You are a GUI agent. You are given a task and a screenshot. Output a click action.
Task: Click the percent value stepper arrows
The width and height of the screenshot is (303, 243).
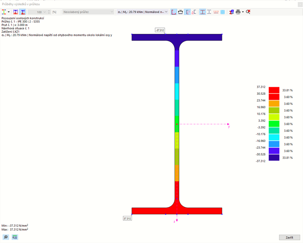coord(49,12)
